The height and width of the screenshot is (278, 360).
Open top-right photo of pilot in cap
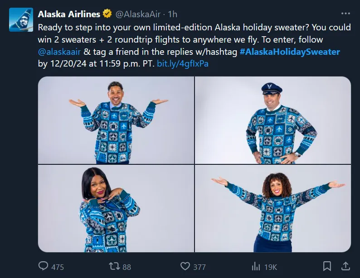coord(273,120)
